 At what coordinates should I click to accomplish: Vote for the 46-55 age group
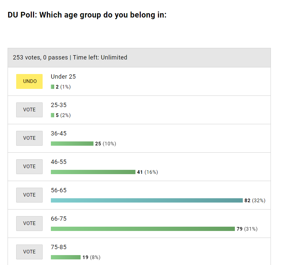(29, 167)
